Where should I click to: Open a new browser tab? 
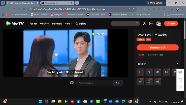pos(77,3)
